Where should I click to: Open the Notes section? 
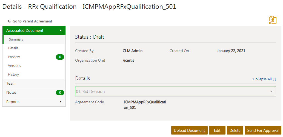(x=11, y=93)
